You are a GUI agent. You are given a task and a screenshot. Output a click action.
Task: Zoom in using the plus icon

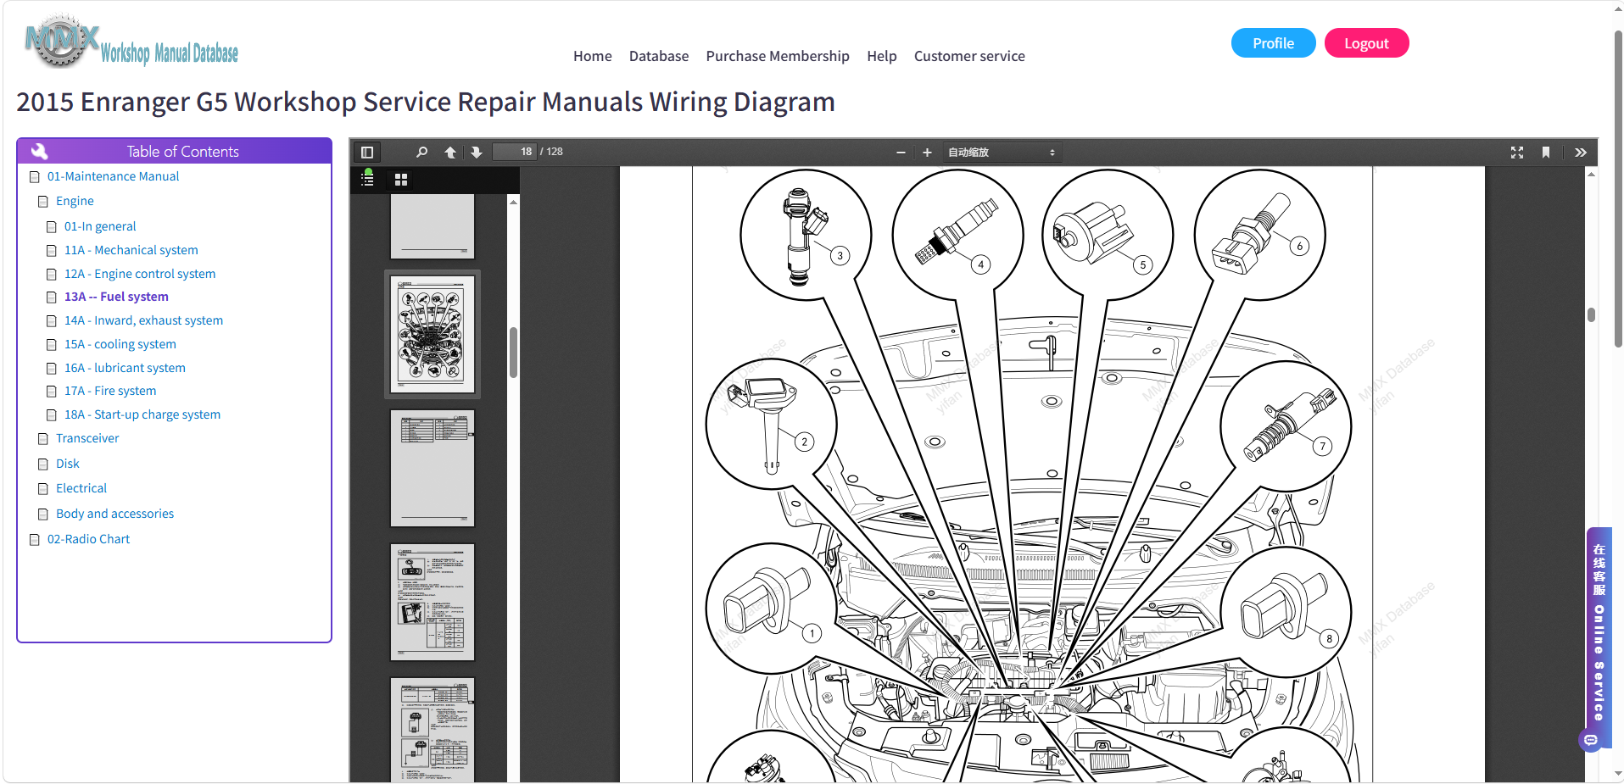pos(927,153)
